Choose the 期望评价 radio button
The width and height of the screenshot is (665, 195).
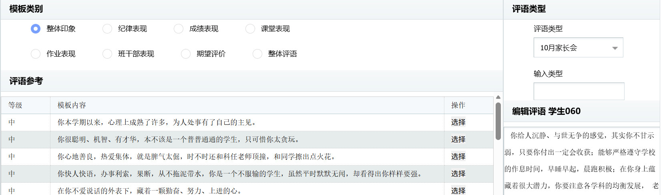pyautogui.click(x=186, y=54)
